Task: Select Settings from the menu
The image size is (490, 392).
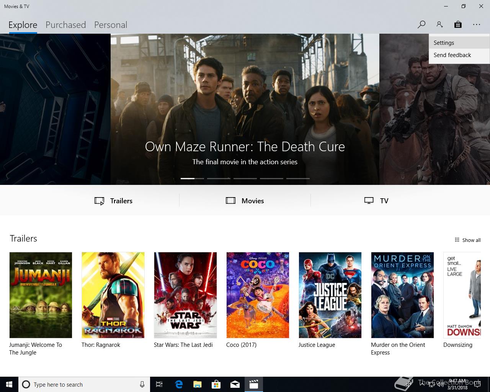Action: (x=459, y=43)
